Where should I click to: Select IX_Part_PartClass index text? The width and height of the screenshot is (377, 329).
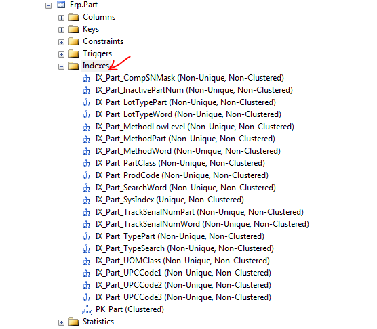(x=180, y=163)
